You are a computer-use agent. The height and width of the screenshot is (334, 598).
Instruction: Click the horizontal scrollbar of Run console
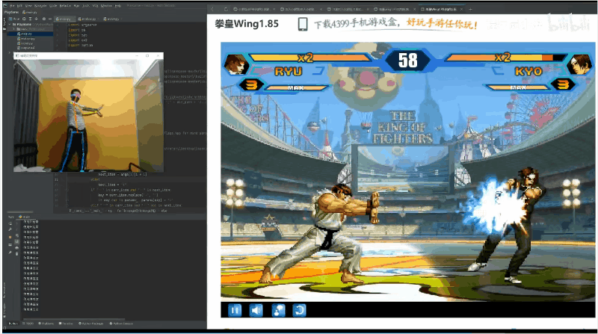tap(74, 320)
